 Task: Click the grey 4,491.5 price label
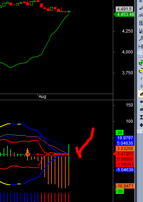[125, 9]
